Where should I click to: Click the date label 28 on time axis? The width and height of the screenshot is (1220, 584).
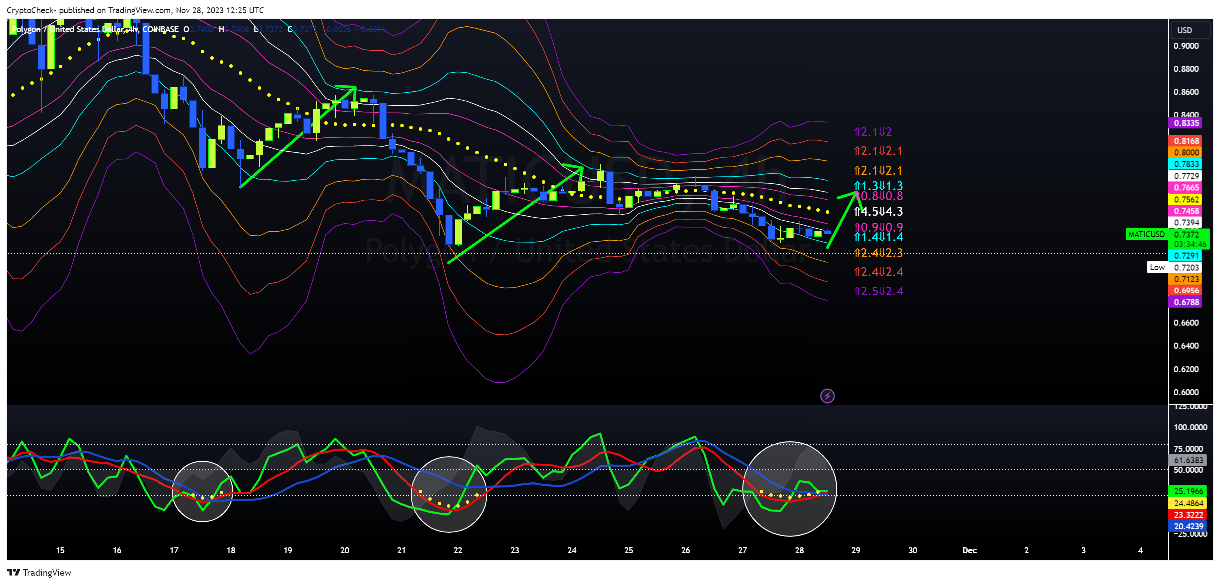click(799, 550)
